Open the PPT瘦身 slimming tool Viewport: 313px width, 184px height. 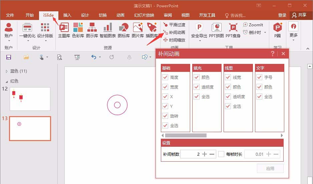pos(233,30)
